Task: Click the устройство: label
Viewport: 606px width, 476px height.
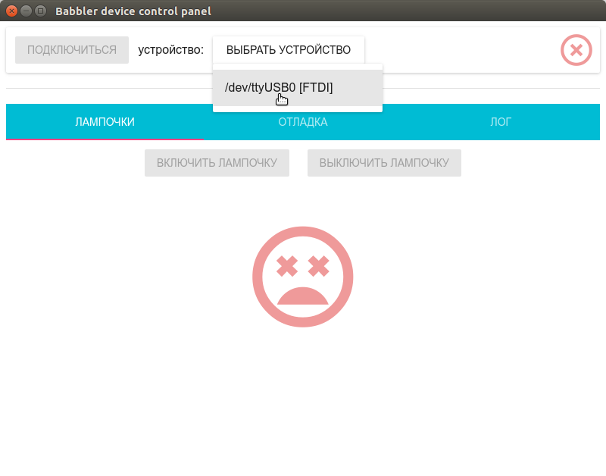Action: coord(170,49)
